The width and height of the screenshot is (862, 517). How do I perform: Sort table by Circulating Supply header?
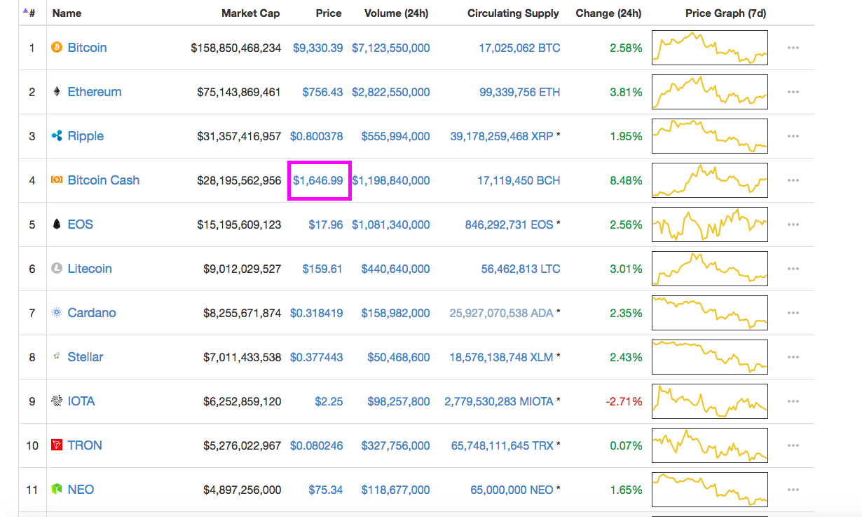[514, 13]
